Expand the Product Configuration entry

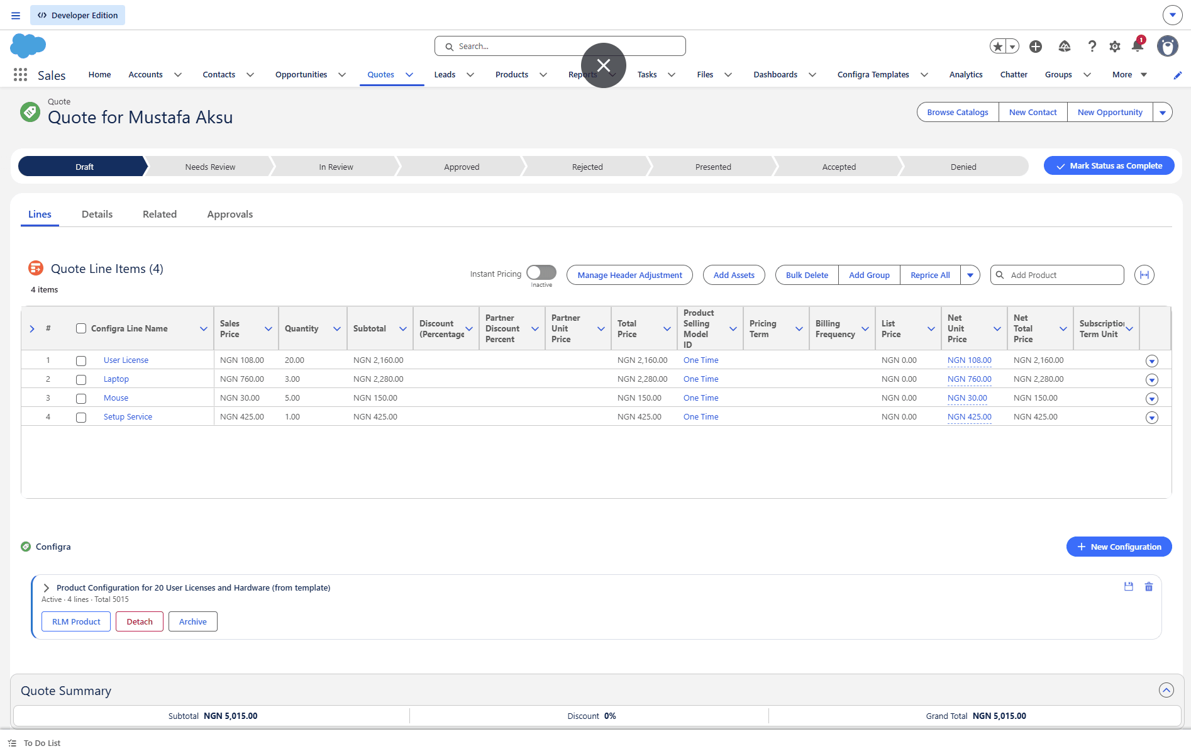tap(47, 587)
